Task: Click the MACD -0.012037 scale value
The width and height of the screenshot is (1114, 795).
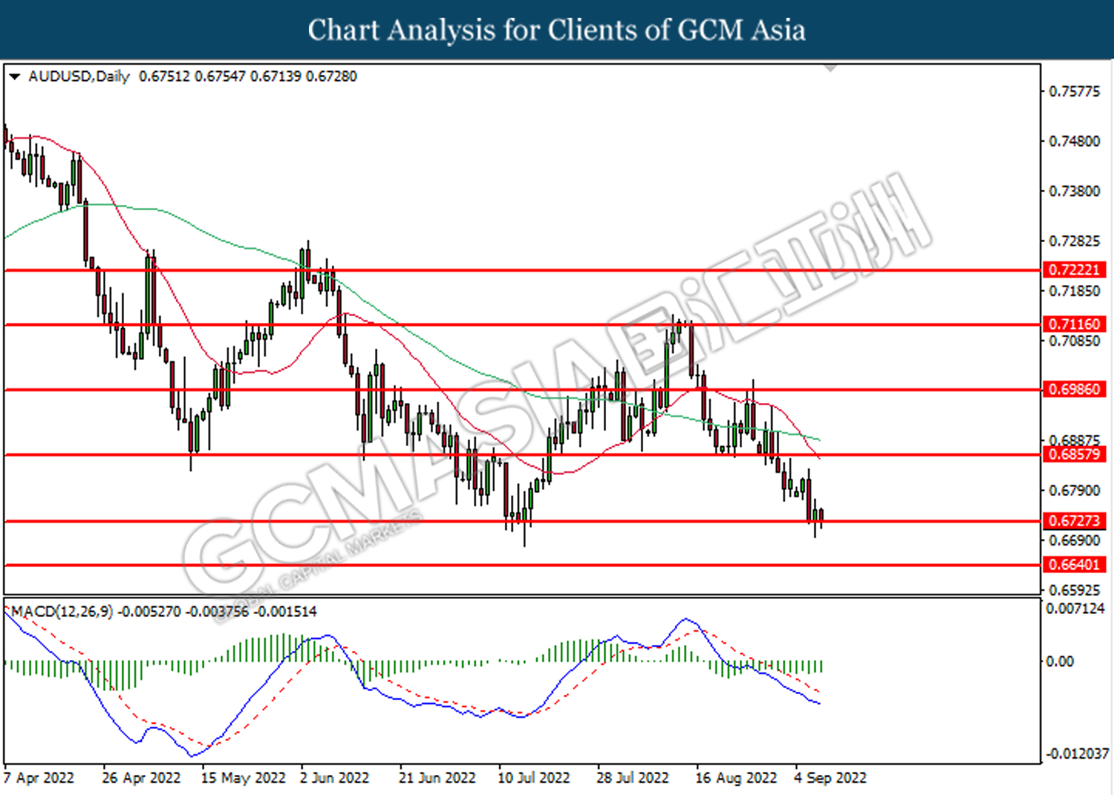Action: [x=1077, y=753]
